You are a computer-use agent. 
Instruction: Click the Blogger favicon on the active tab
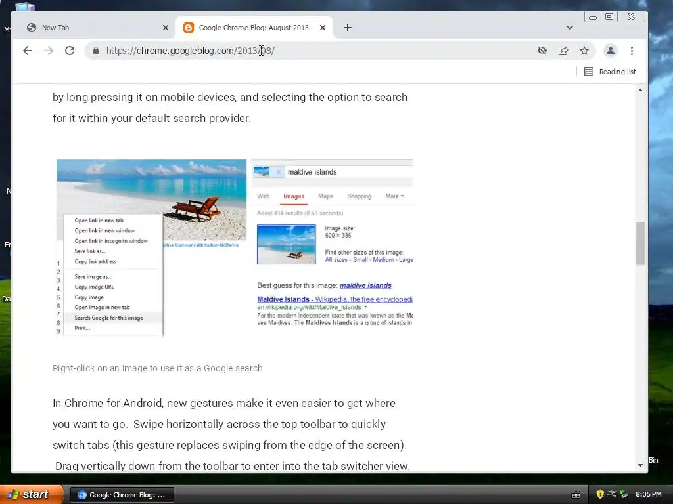click(189, 28)
